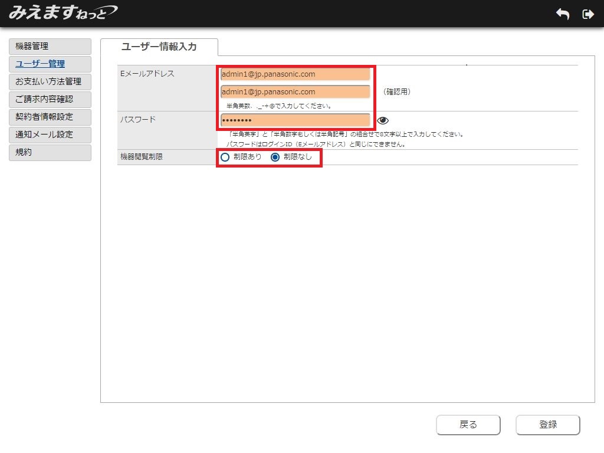Viewport: 604px width, 453px height.
Task: Open 通知メール設定 menu item
Action: pos(50,134)
